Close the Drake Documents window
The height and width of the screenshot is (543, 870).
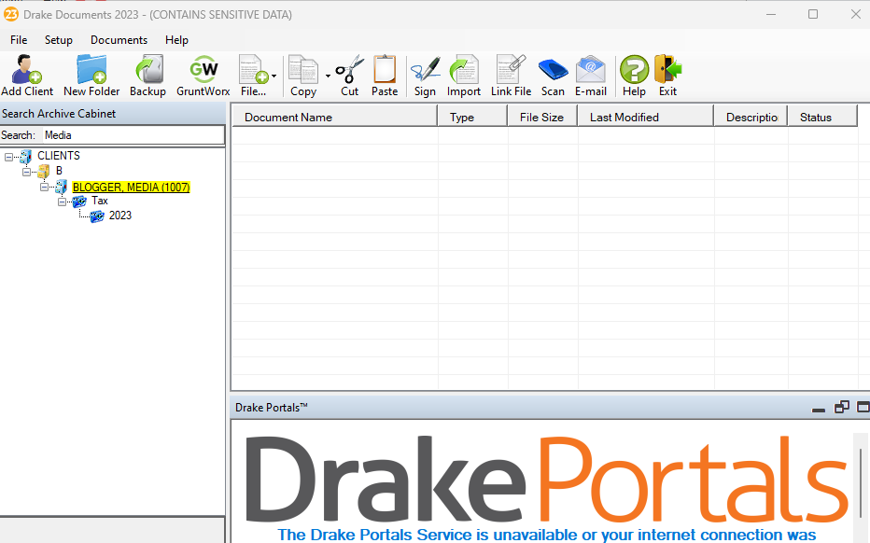tap(856, 14)
